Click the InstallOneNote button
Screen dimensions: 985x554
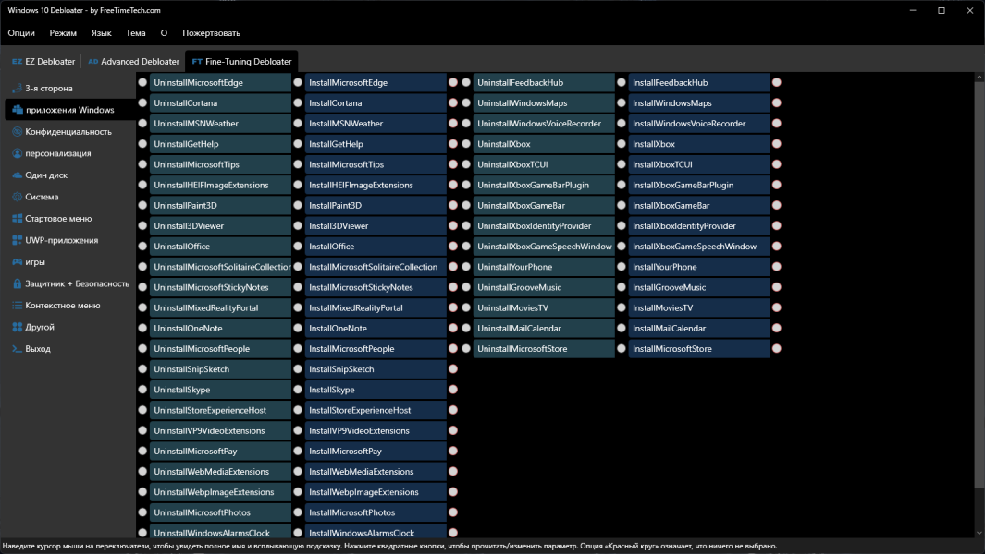(x=376, y=328)
